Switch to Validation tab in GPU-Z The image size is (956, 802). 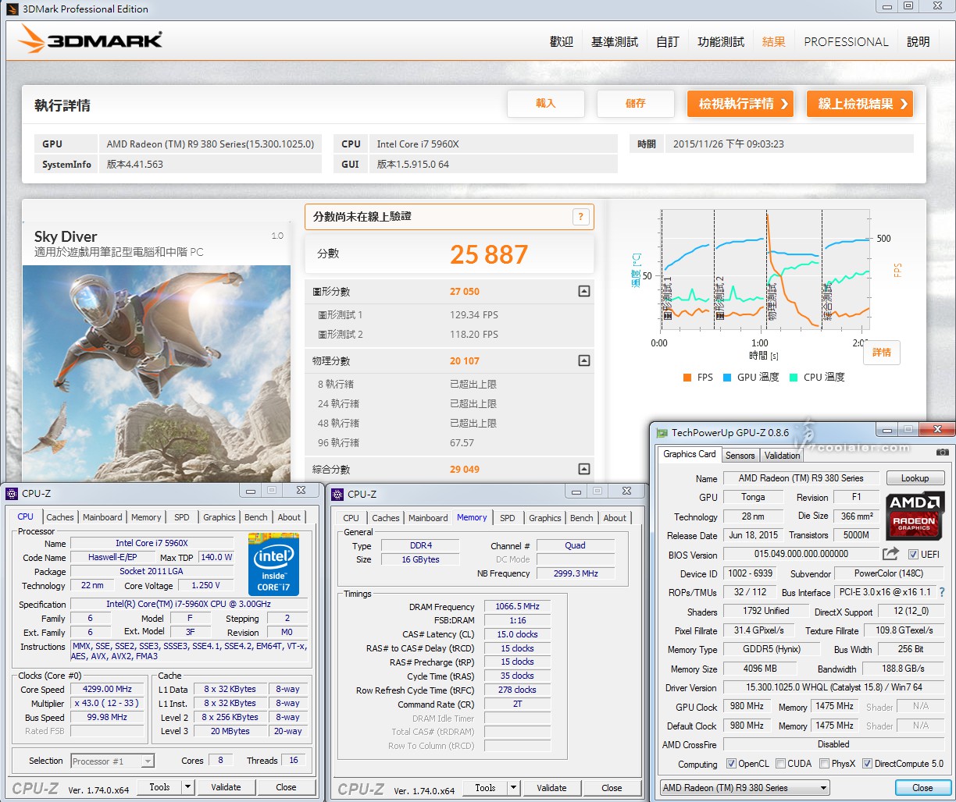point(782,456)
